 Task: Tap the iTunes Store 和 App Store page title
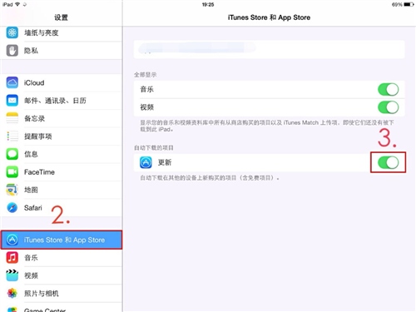[269, 17]
